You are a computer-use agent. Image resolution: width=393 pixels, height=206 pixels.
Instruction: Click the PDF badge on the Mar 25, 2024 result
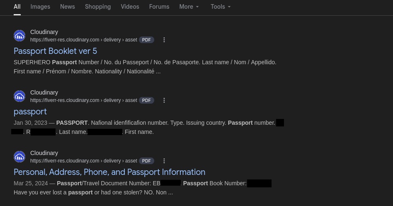(x=146, y=161)
